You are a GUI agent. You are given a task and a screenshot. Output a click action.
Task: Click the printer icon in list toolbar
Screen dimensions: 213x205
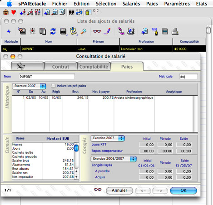175,31
